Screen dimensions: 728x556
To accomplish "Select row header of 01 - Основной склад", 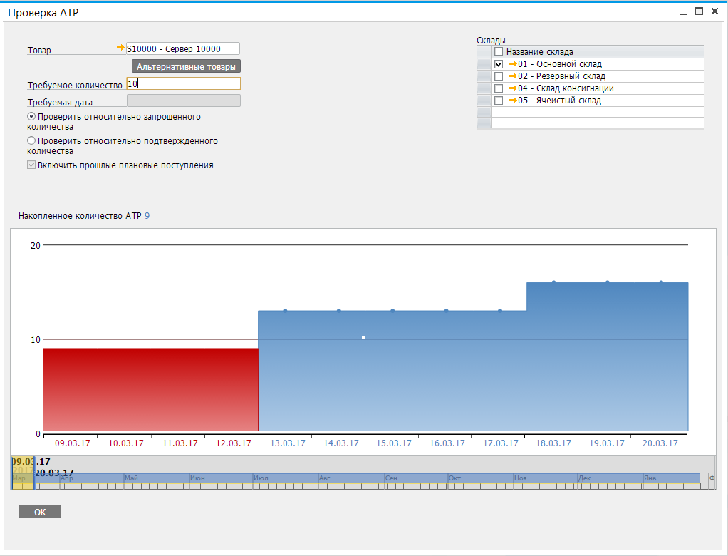I will click(x=484, y=64).
